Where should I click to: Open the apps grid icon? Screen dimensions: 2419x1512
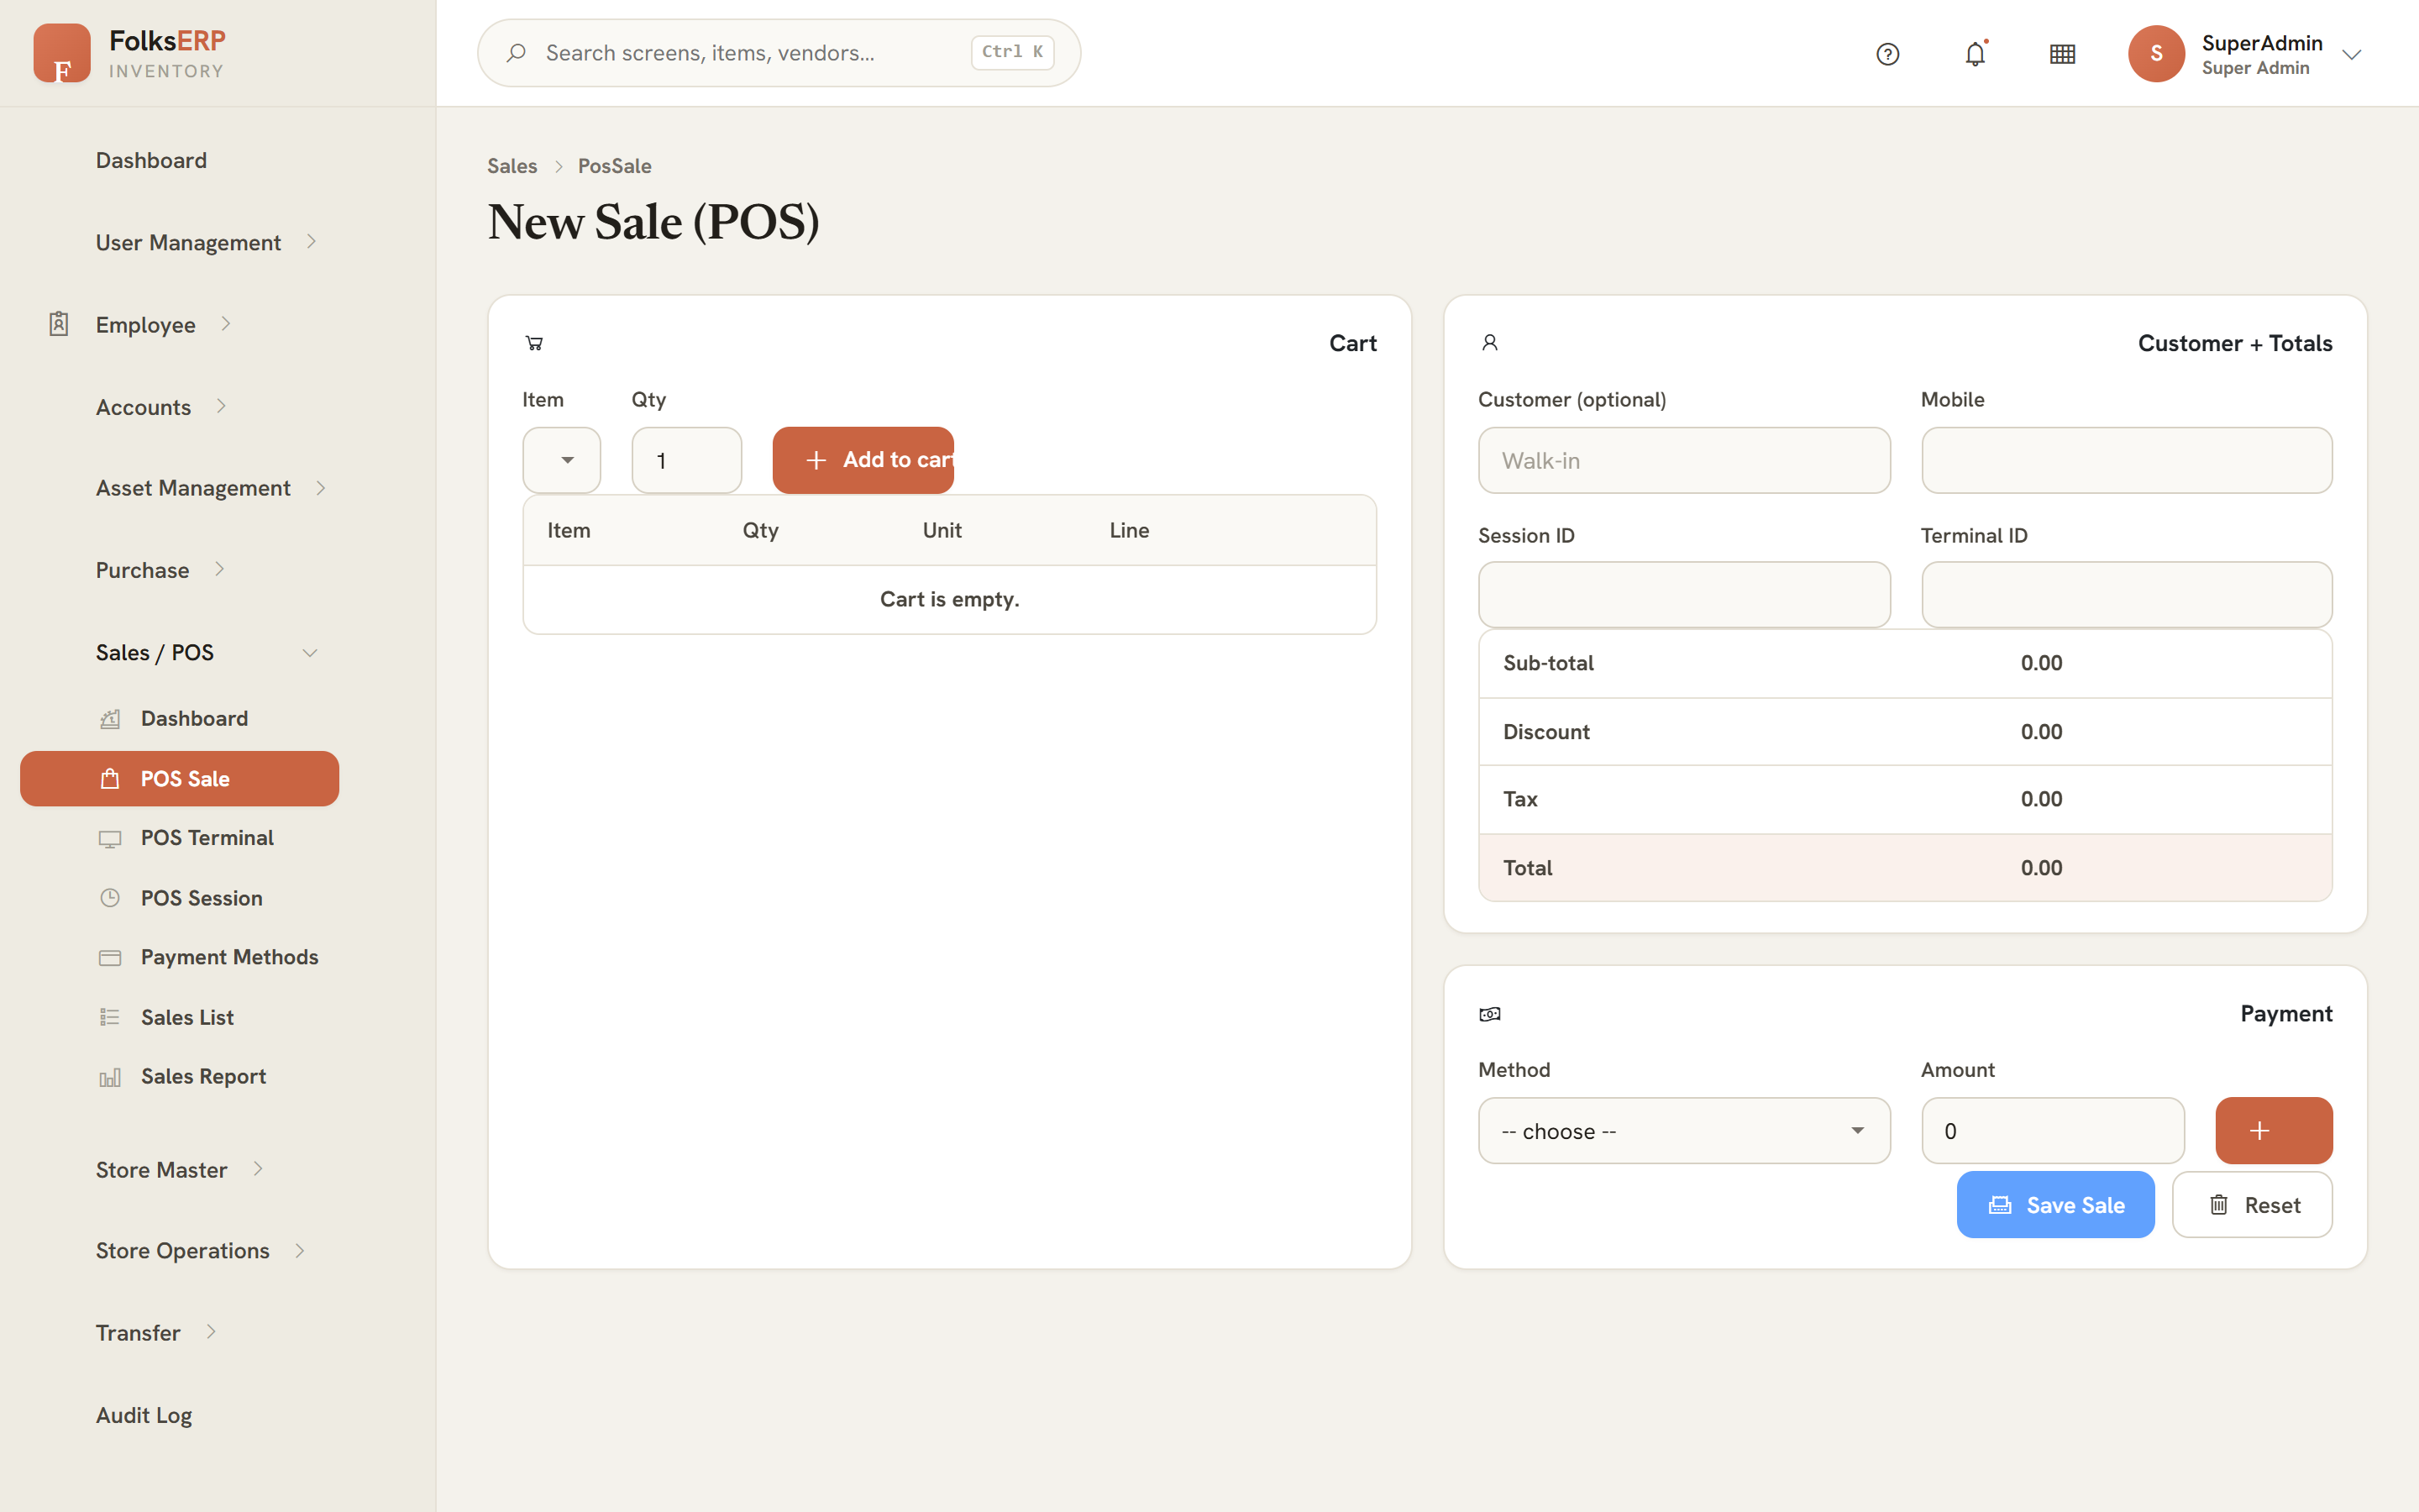pyautogui.click(x=2062, y=54)
